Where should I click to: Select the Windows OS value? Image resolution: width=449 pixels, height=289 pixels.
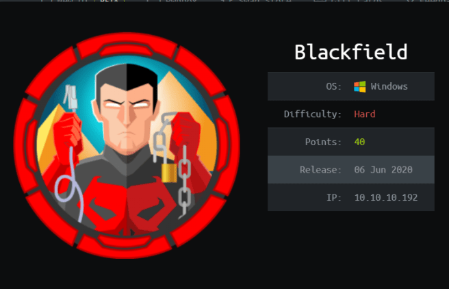pos(389,86)
